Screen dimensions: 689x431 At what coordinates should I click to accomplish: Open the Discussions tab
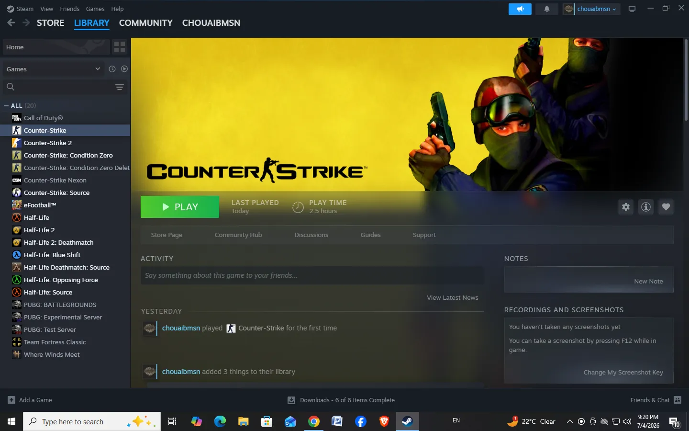[311, 235]
